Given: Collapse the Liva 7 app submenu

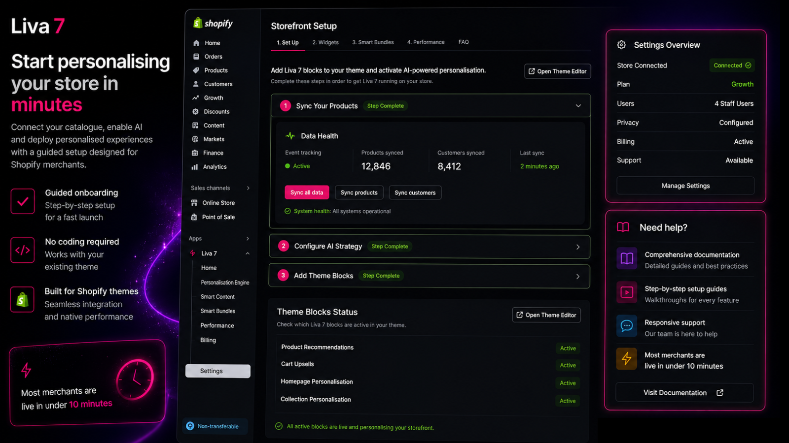Looking at the screenshot, I should tap(248, 253).
